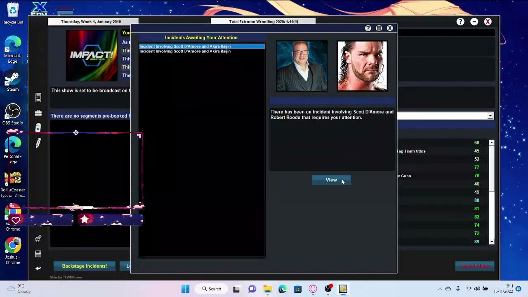Open the Windows Start menu
Viewport: 528px width, 297px height.
[x=185, y=289]
